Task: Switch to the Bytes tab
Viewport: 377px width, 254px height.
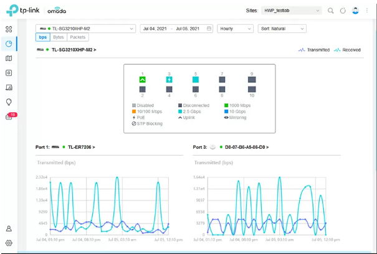Action: point(58,37)
